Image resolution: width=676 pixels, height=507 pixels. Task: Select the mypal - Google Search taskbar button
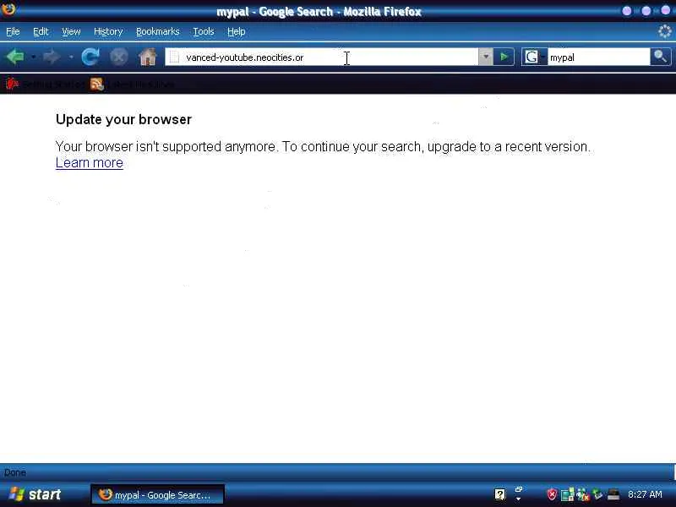pos(157,494)
